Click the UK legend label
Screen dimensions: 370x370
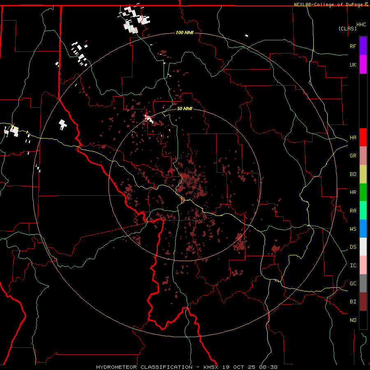[353, 65]
